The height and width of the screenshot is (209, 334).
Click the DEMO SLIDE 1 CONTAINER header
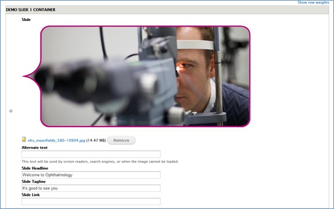167,10
